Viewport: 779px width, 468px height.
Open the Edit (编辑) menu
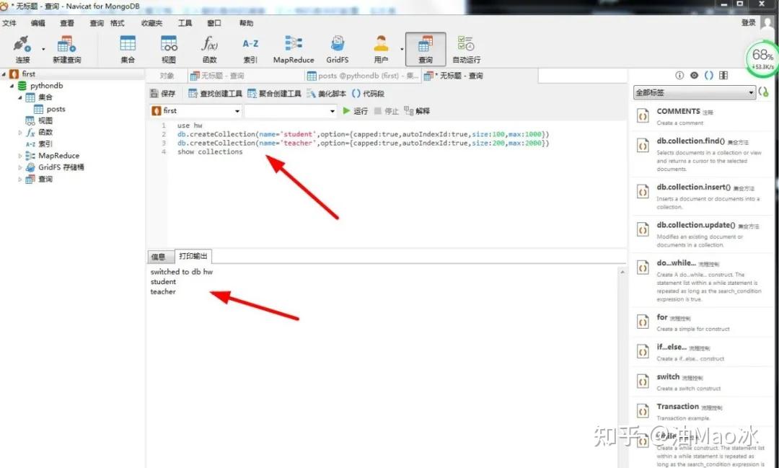click(x=38, y=23)
